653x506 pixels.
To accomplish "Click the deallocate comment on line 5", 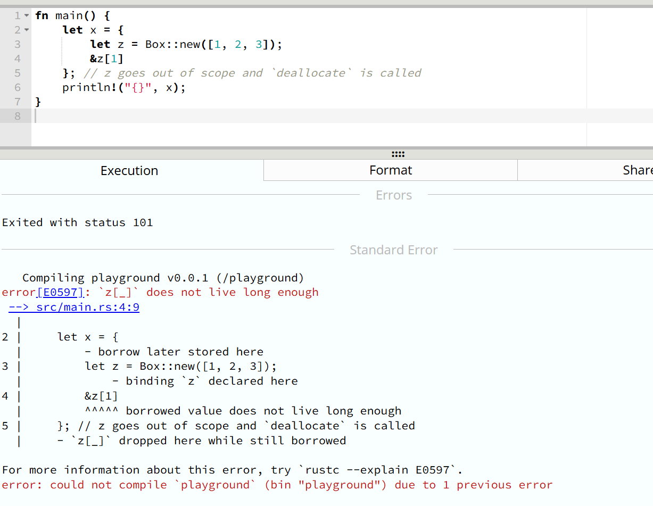I will coord(252,73).
